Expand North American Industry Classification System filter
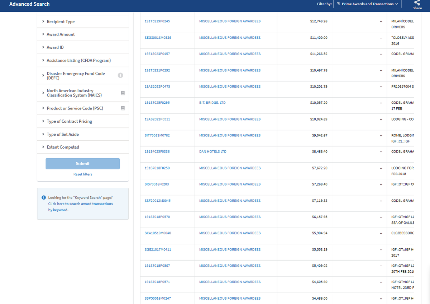 (x=83, y=93)
